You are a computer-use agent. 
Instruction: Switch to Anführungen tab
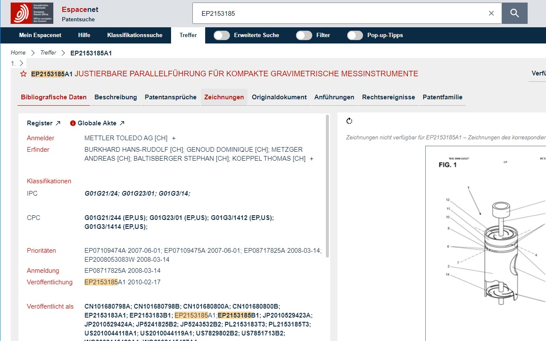(x=334, y=97)
